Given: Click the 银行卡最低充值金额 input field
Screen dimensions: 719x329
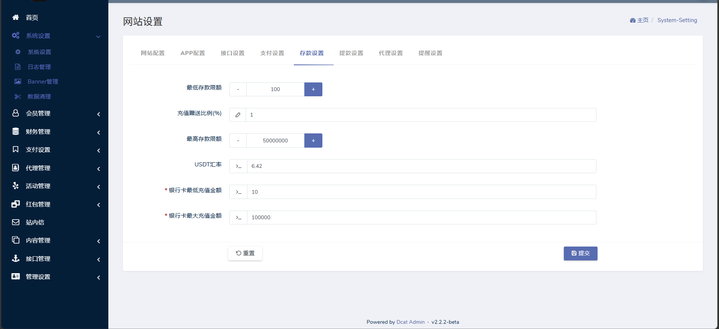Looking at the screenshot, I should point(421,192).
